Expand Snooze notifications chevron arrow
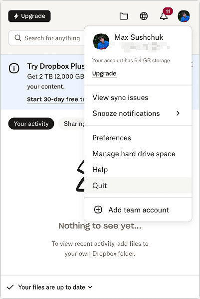The height and width of the screenshot is (299, 200). (178, 113)
